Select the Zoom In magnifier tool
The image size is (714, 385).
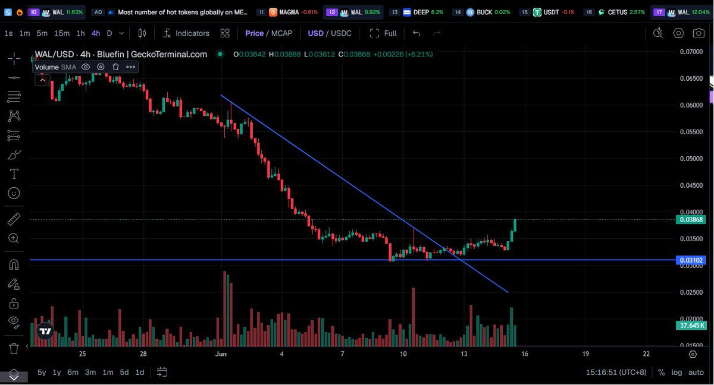(14, 238)
